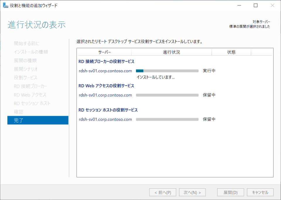Click the wizard server icon in title bar
The height and width of the screenshot is (200, 281).
pyautogui.click(x=6, y=5)
